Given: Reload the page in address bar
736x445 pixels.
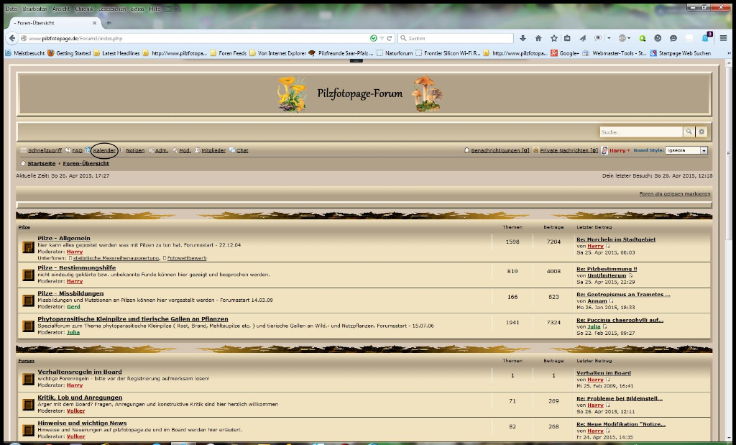Looking at the screenshot, I should point(390,38).
